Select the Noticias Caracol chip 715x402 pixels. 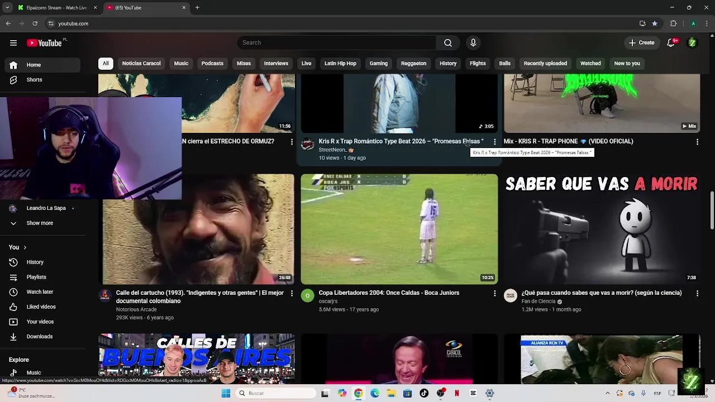click(141, 64)
